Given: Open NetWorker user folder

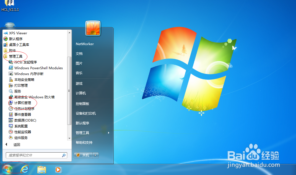Looking at the screenshot, I should click(x=85, y=44).
